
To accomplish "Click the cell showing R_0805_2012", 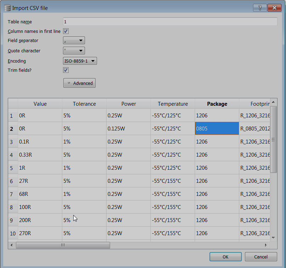I will 256,128.
